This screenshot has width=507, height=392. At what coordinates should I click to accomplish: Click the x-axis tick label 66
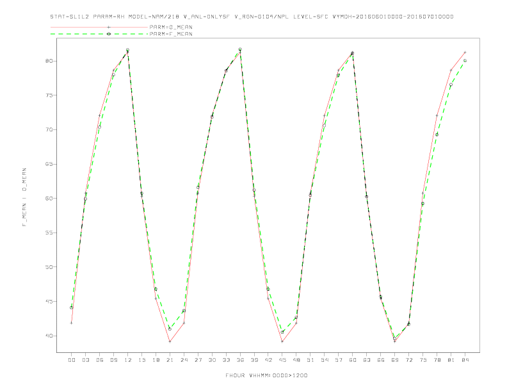(x=381, y=360)
